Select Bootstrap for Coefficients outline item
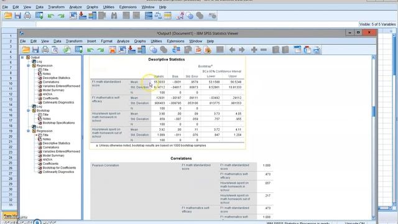This screenshot has width=398, height=224. [x=59, y=167]
